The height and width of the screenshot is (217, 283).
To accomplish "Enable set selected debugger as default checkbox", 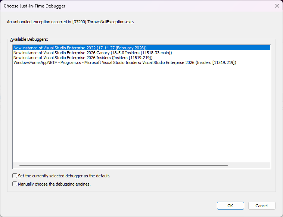I will click(15, 175).
